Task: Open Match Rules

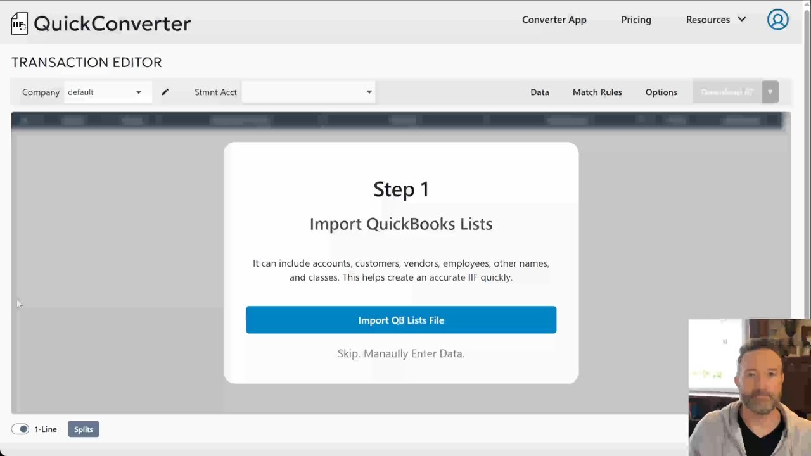Action: tap(597, 92)
